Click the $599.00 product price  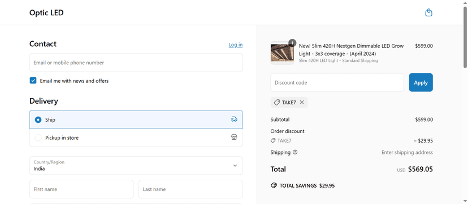pyautogui.click(x=424, y=46)
